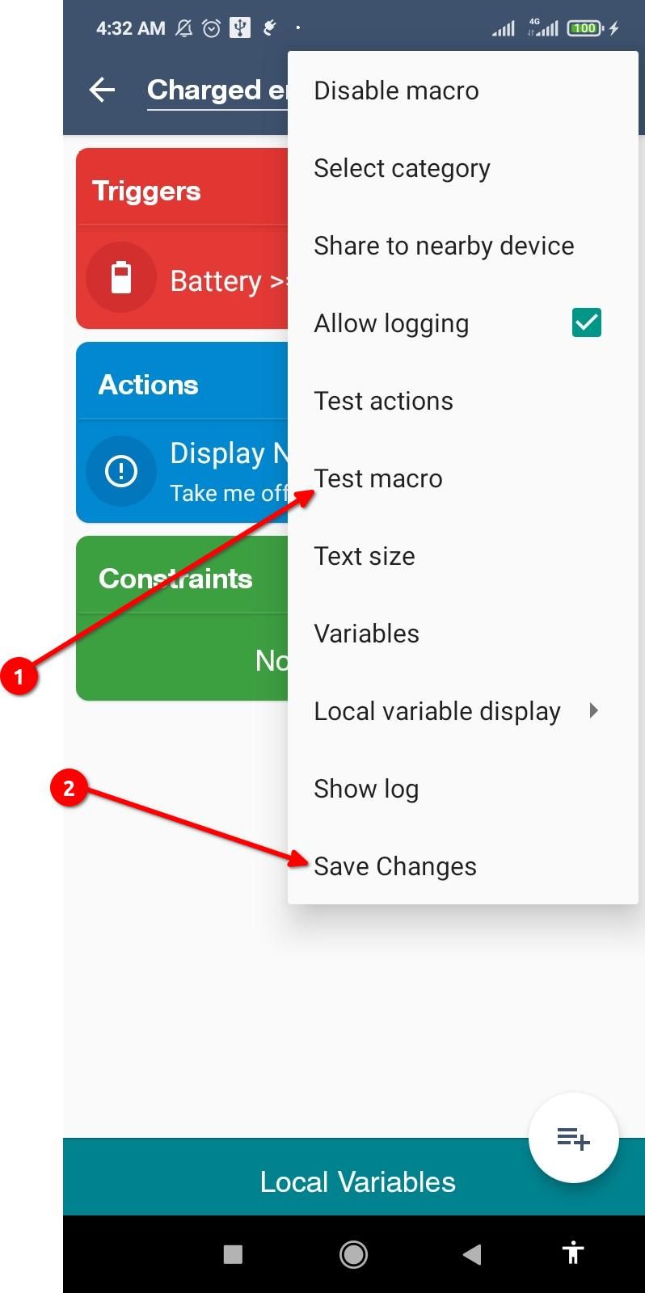Expand Local variable display submenu arrow

point(594,710)
